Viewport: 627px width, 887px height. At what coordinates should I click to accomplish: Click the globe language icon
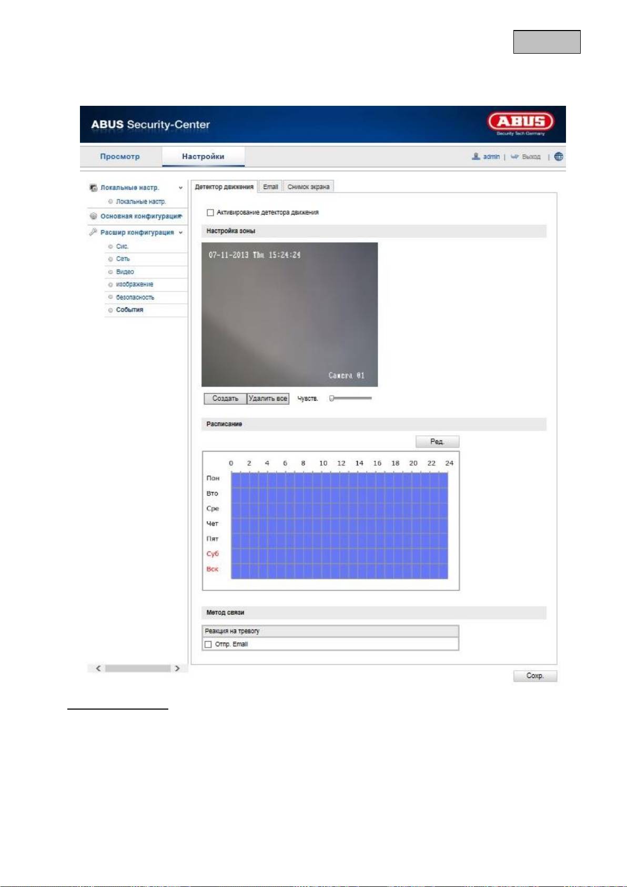click(559, 156)
